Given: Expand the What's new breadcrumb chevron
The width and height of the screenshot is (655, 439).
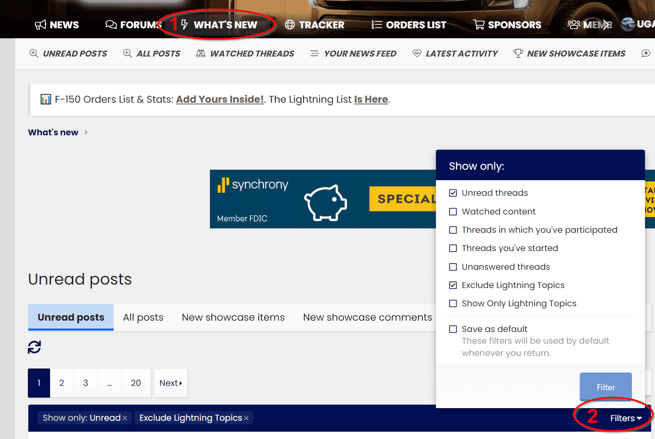Looking at the screenshot, I should 86,132.
